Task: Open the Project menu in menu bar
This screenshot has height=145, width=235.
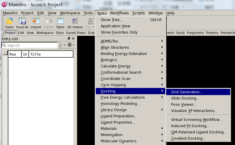Action: click(x=27, y=13)
